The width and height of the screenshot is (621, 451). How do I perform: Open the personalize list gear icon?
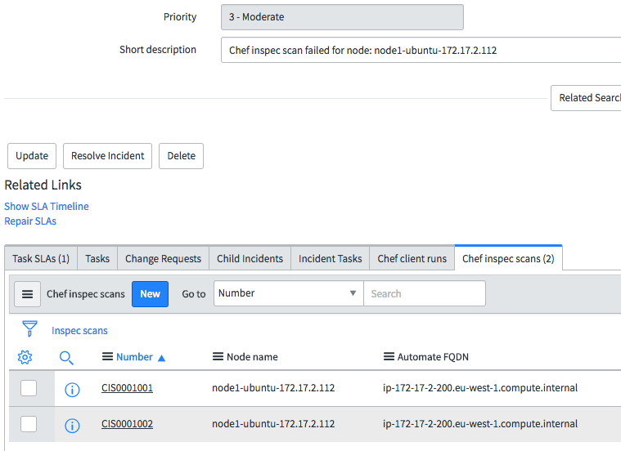[25, 357]
